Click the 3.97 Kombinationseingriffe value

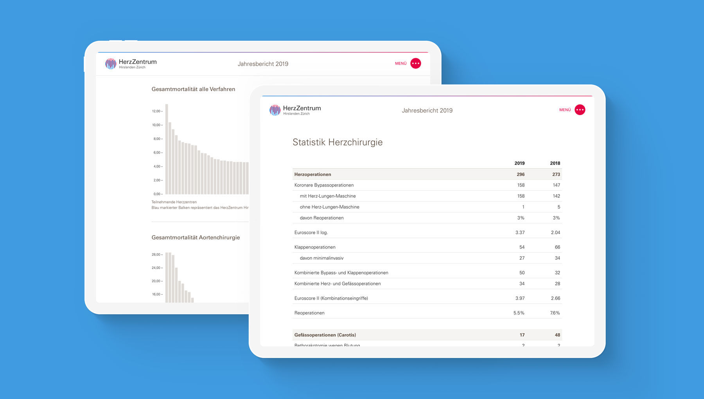[520, 298]
